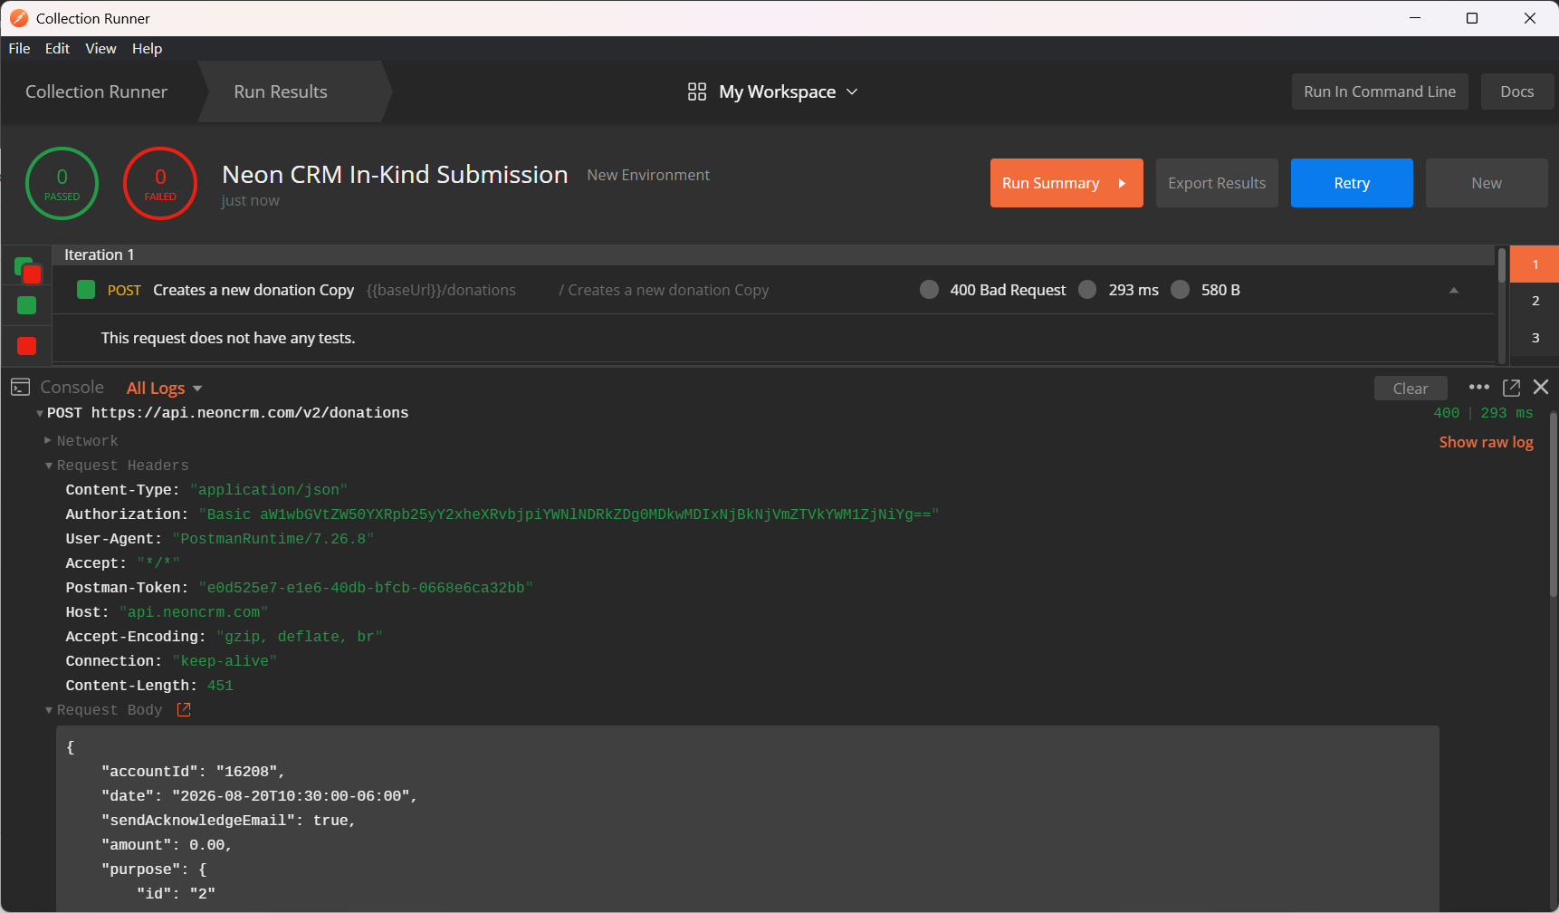Open the Run Summary
This screenshot has width=1559, height=913.
click(x=1066, y=183)
